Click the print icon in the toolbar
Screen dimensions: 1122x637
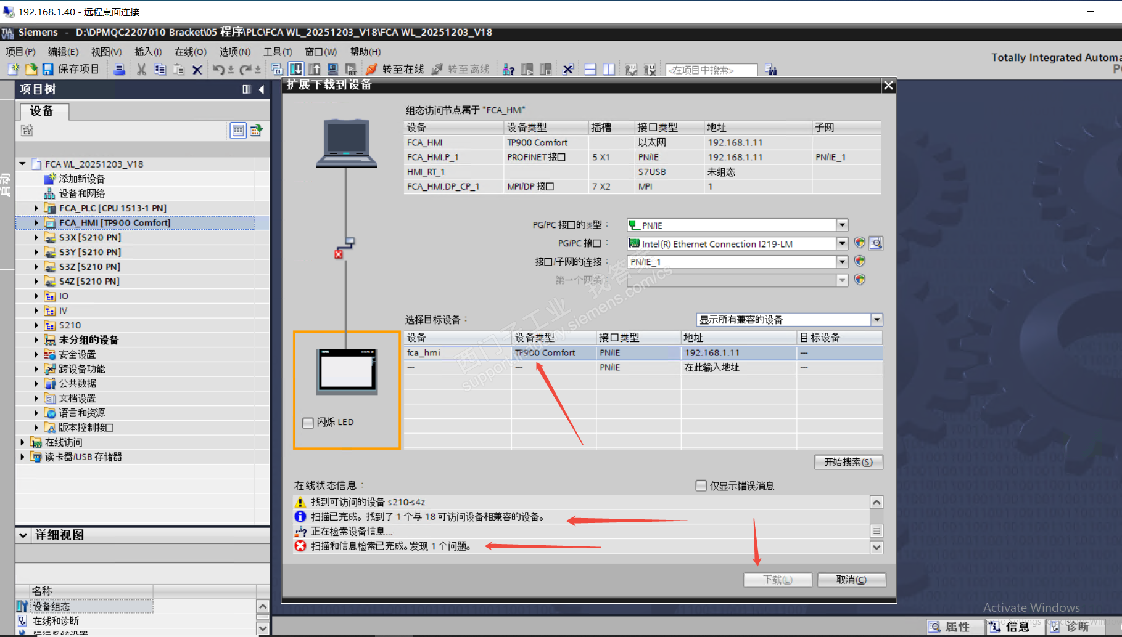(x=119, y=70)
